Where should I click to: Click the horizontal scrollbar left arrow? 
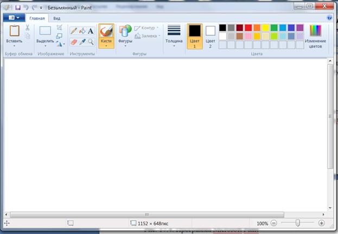tap(7, 214)
